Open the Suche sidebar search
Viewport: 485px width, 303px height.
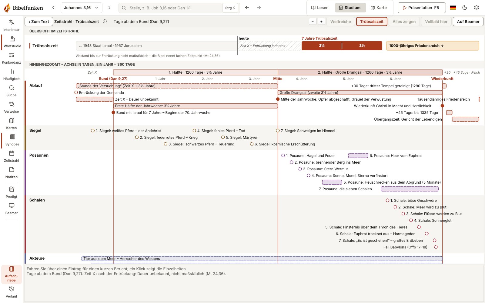12,91
